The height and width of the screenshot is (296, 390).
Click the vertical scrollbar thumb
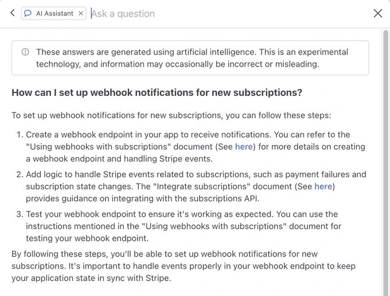[386, 162]
